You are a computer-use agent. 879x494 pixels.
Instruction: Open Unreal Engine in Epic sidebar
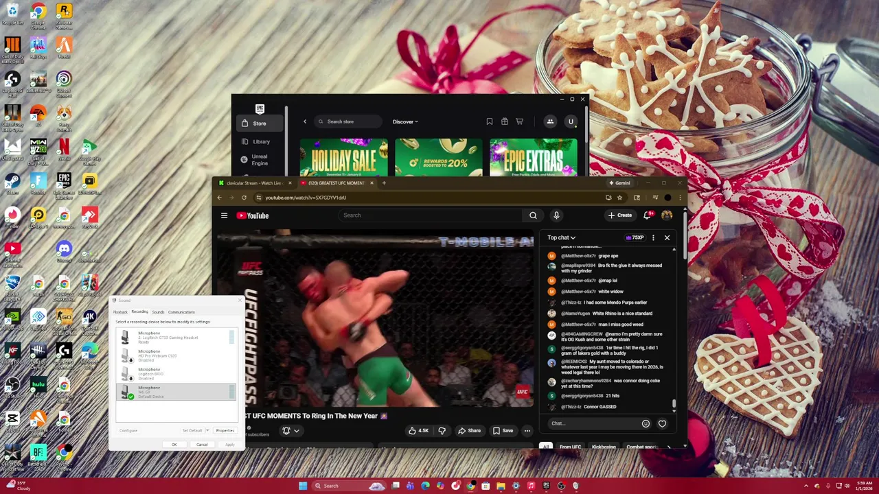coord(260,160)
